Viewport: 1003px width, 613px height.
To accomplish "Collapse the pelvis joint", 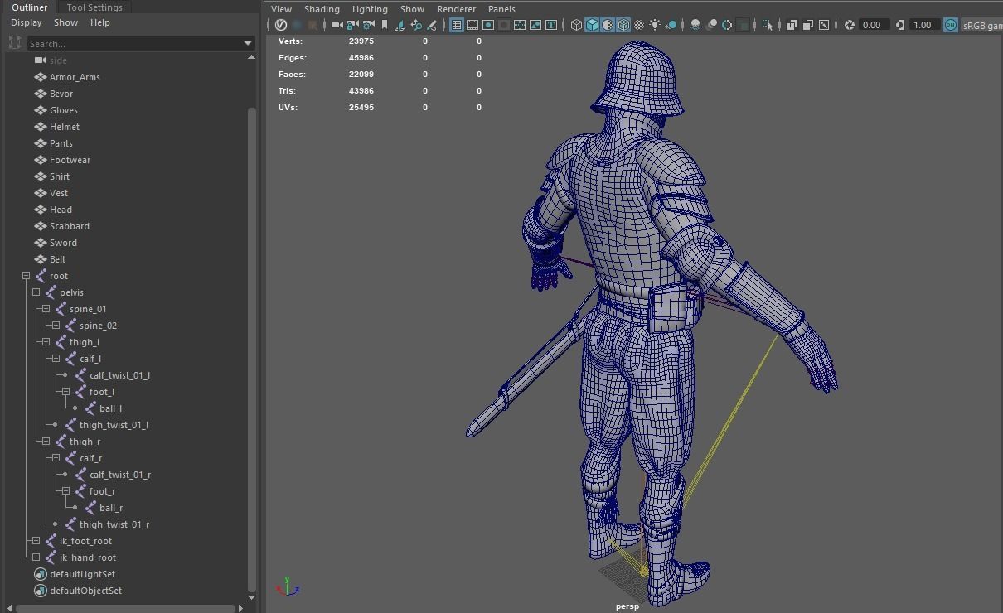I will (x=36, y=292).
